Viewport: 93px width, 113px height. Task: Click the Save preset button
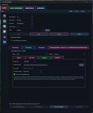coord(39,34)
